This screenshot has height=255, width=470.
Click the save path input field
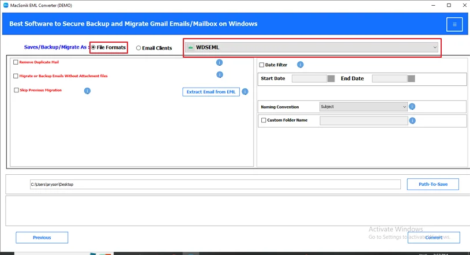[215, 185]
